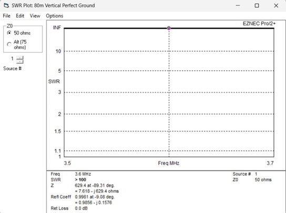Click the Freq MHz axis label
Screen dimensions: 286x213
169,163
